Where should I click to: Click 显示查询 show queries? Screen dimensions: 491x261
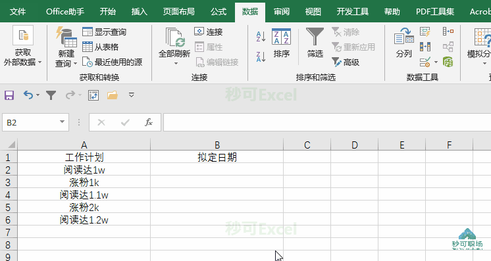104,32
